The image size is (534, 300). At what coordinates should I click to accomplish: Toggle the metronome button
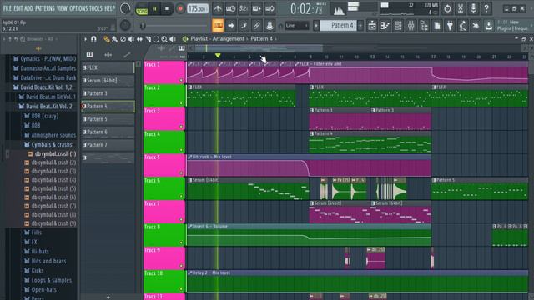218,8
